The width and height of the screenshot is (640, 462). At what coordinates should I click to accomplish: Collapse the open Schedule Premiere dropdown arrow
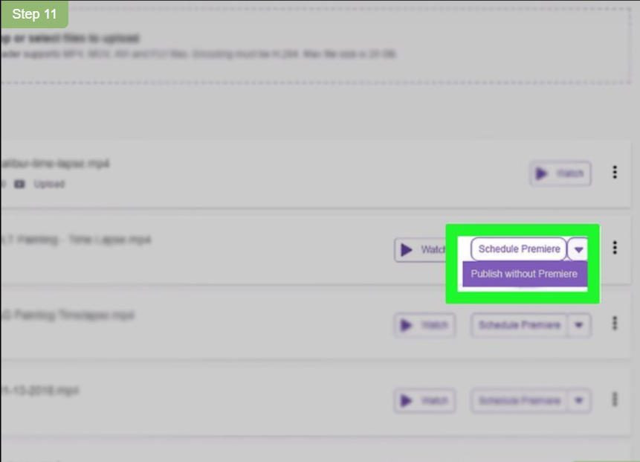578,249
